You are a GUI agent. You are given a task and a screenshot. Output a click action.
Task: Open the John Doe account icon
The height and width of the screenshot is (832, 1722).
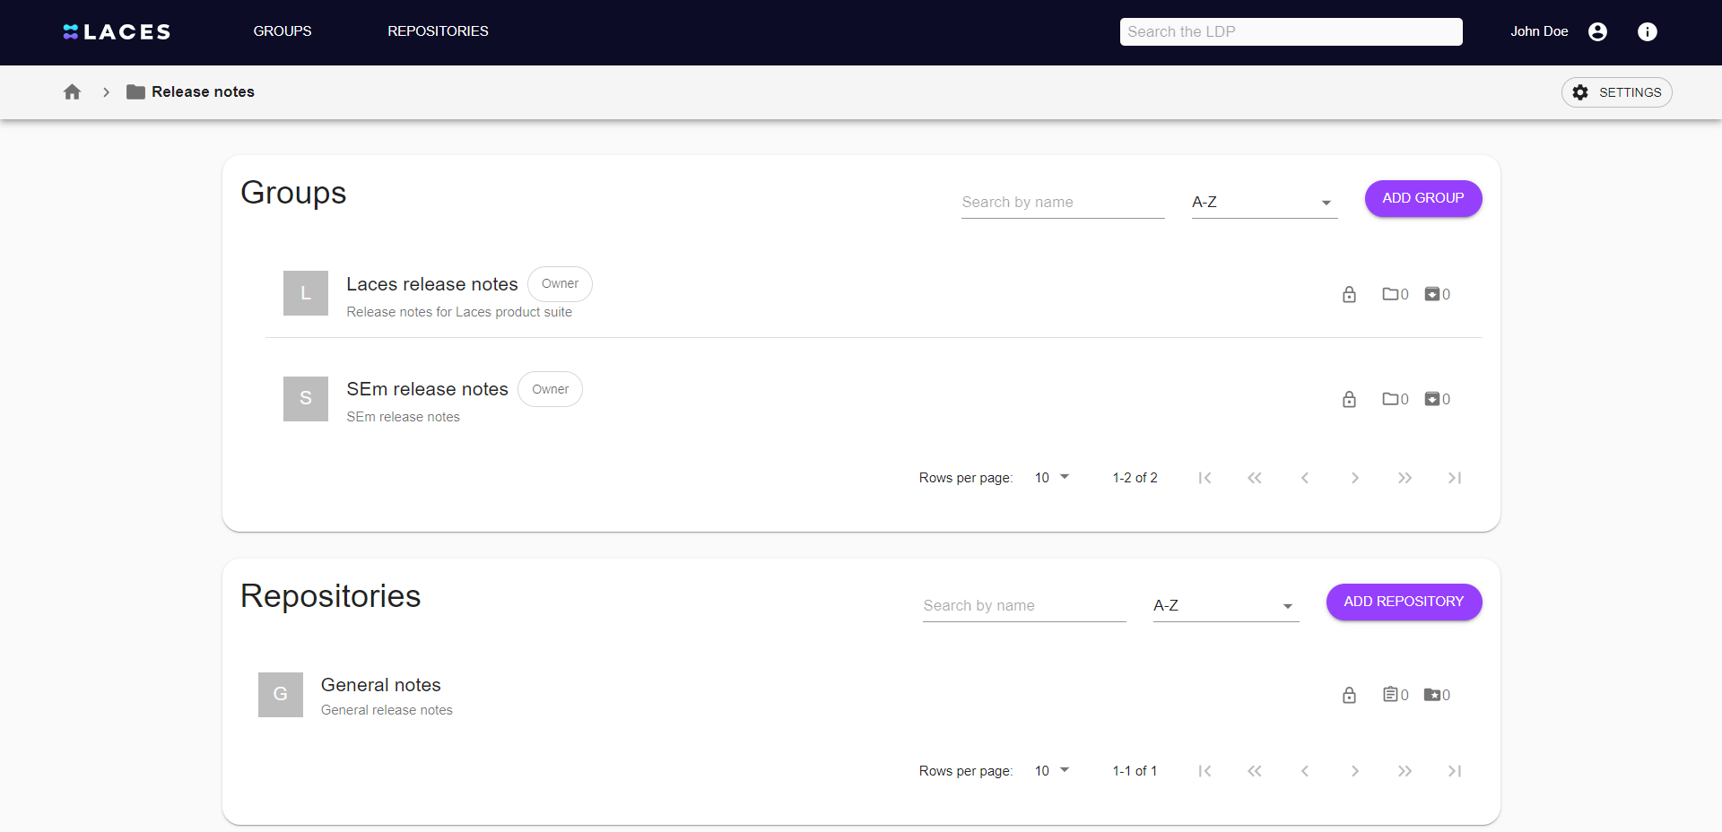pyautogui.click(x=1597, y=31)
